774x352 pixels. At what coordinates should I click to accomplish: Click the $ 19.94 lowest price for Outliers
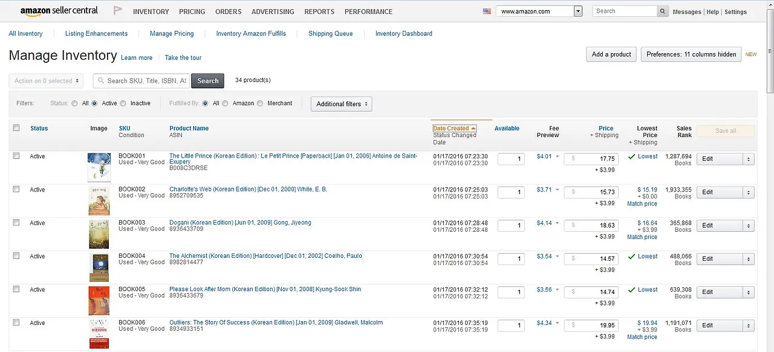[x=647, y=323]
